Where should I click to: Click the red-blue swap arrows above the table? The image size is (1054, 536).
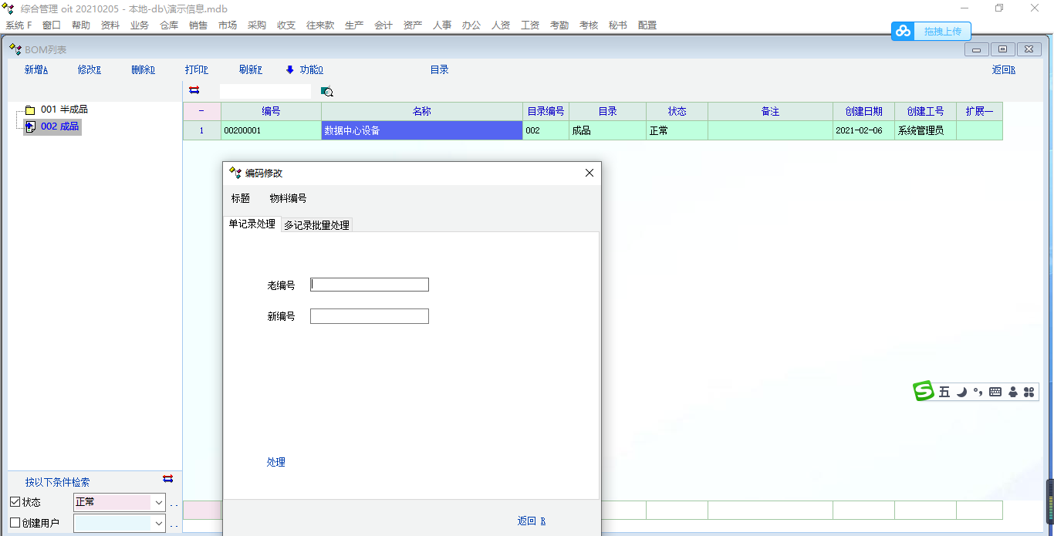[x=194, y=90]
